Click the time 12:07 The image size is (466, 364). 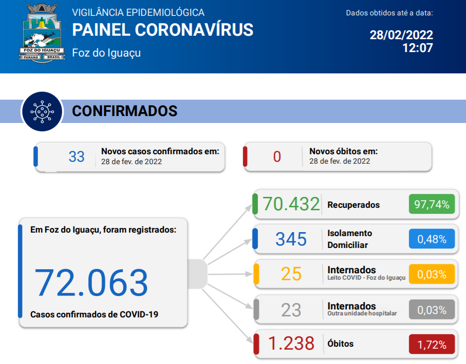(x=417, y=48)
